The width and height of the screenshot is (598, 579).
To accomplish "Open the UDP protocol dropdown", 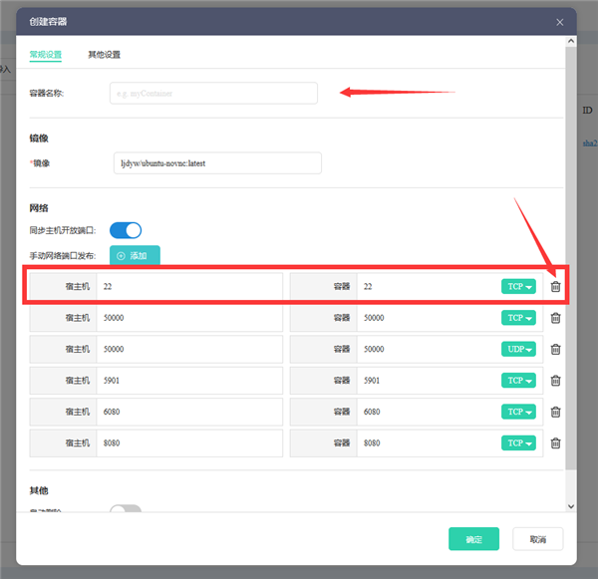I will pyautogui.click(x=518, y=349).
